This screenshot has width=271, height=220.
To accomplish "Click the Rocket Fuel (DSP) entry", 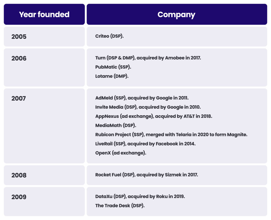I will tap(147, 175).
